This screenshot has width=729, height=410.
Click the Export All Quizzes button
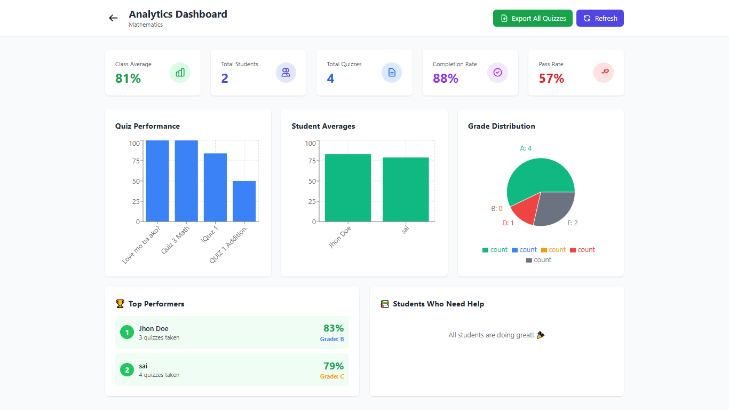click(x=533, y=18)
